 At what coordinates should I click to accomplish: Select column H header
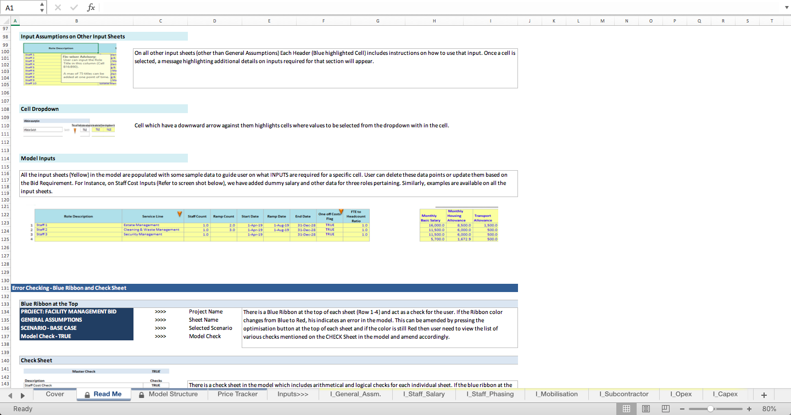435,21
